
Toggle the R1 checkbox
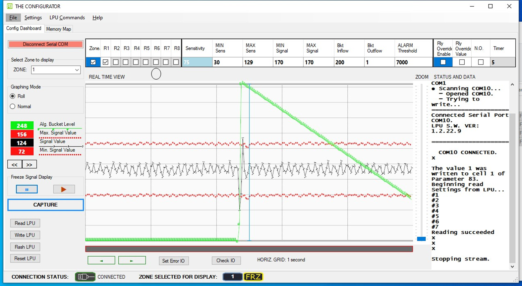click(106, 62)
